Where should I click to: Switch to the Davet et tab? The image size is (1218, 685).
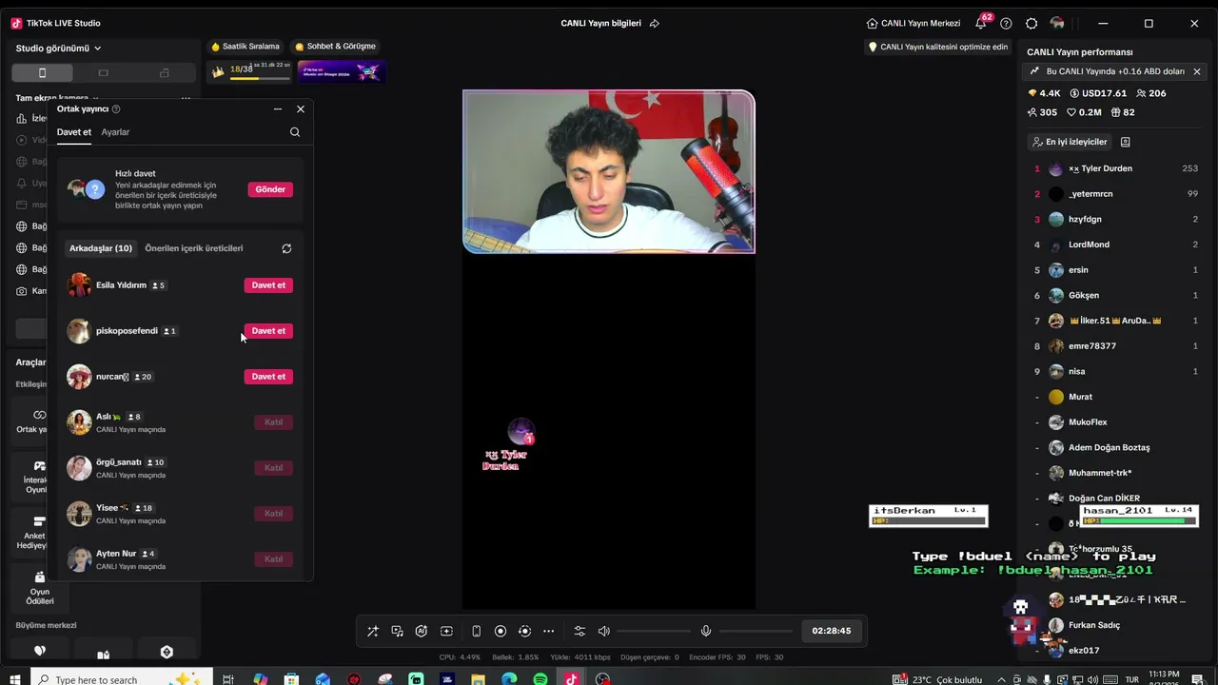pos(74,132)
